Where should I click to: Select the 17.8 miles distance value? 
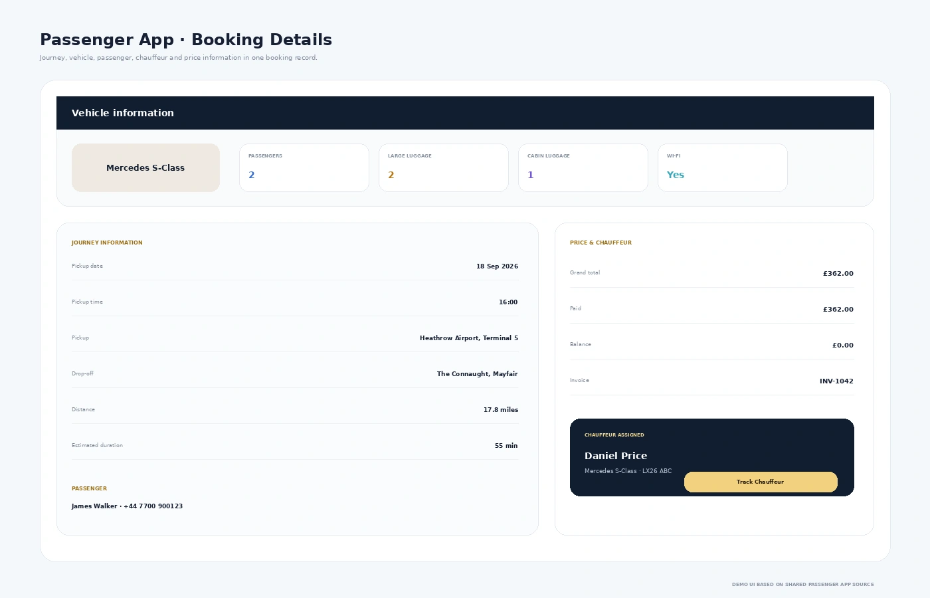pos(501,410)
